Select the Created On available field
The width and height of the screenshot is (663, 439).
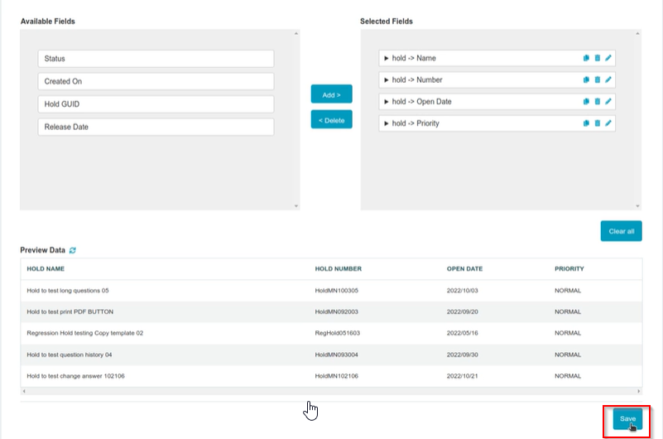tap(156, 82)
